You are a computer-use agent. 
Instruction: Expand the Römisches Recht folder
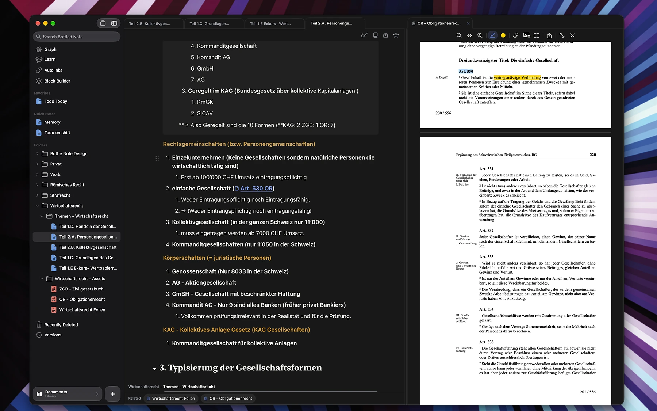pos(37,185)
